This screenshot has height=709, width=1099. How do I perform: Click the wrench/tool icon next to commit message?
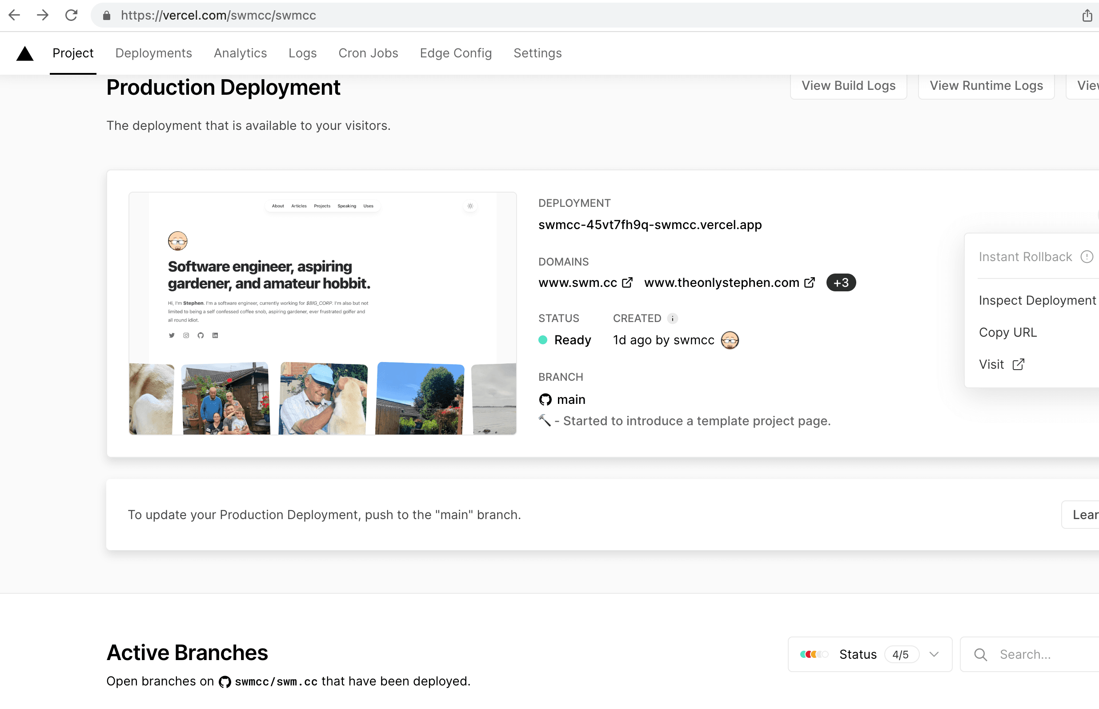545,420
